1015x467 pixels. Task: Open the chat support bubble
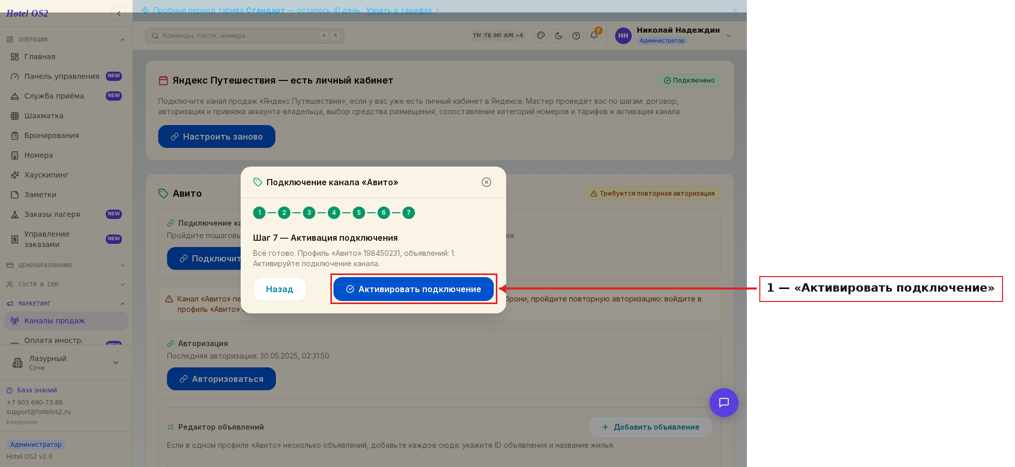tap(724, 403)
